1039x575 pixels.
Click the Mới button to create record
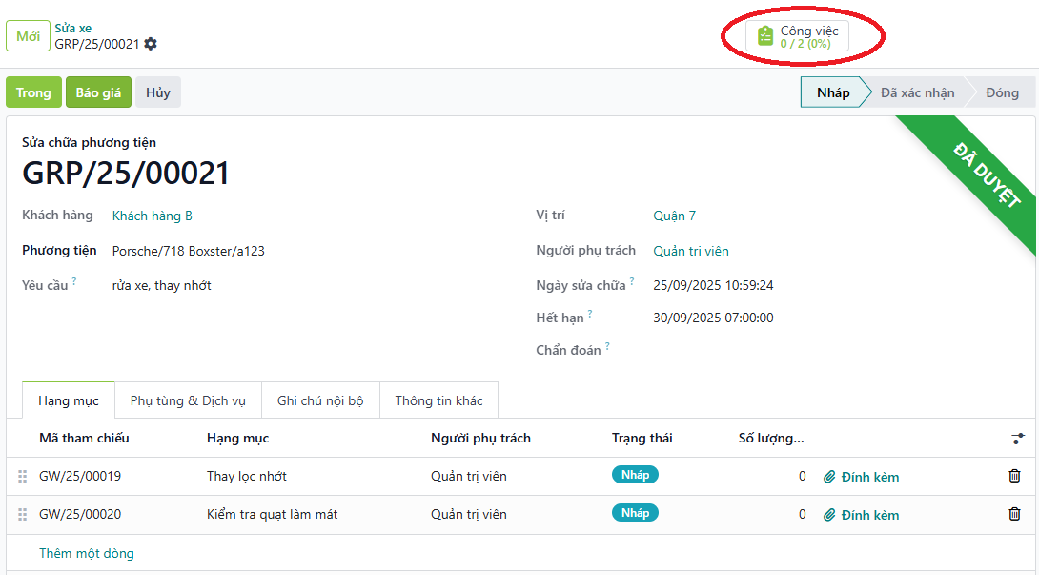pos(28,36)
